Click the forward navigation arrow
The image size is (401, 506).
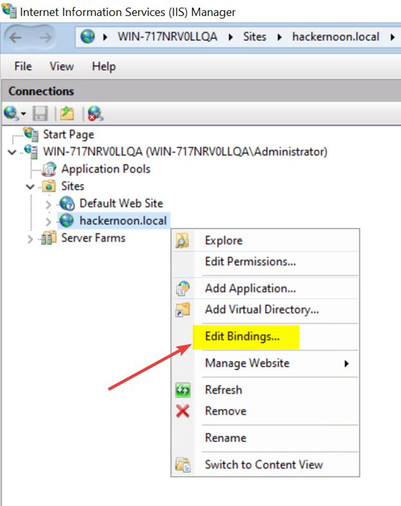45,38
